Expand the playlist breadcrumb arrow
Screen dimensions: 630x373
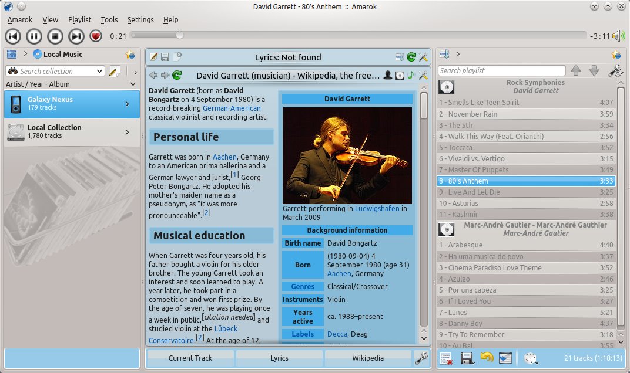pyautogui.click(x=458, y=54)
